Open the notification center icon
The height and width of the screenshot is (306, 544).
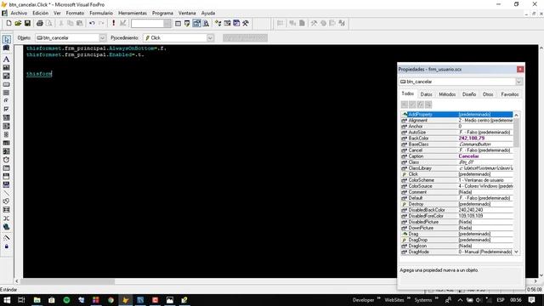532,300
